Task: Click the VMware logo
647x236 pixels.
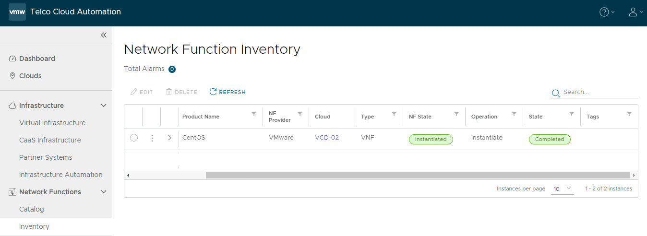Action: pyautogui.click(x=17, y=12)
